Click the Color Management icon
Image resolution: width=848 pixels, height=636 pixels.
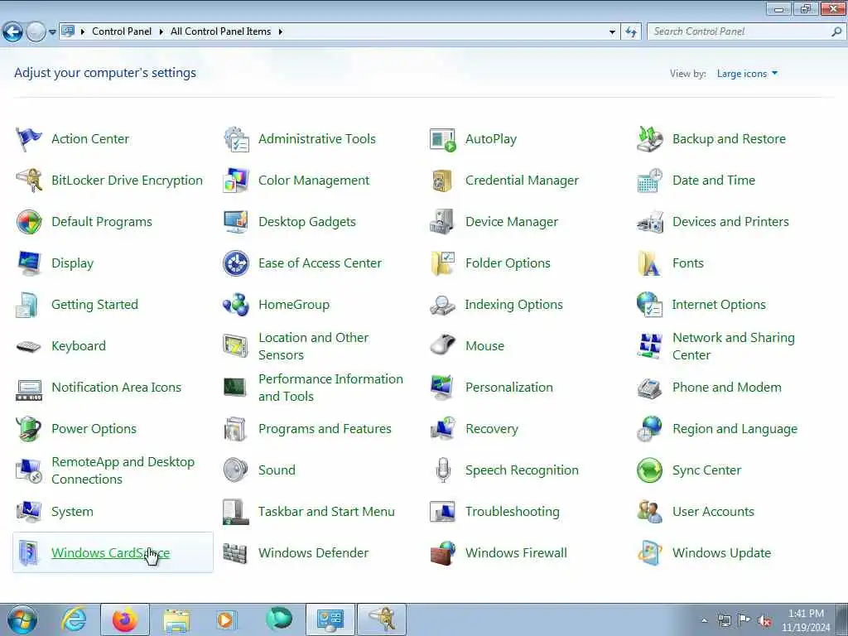pos(236,180)
